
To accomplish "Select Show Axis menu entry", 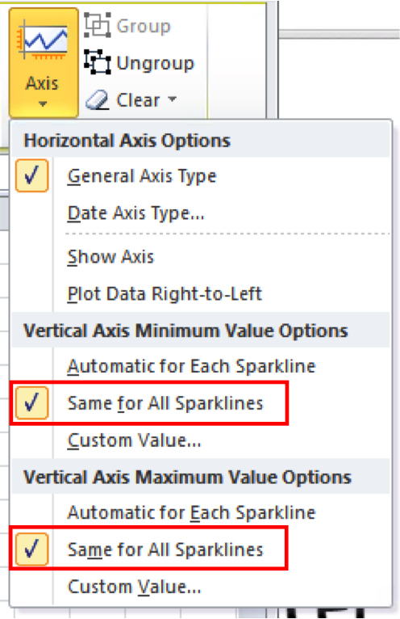I will pos(110,257).
